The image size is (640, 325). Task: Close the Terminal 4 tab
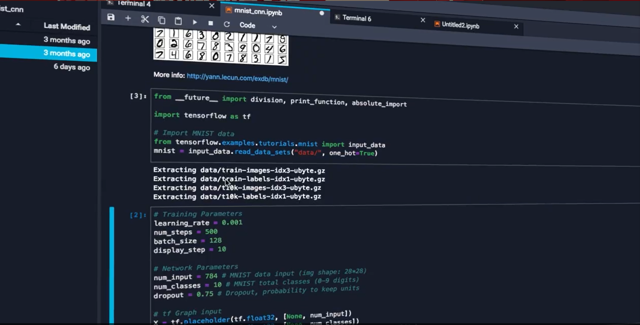click(x=212, y=6)
